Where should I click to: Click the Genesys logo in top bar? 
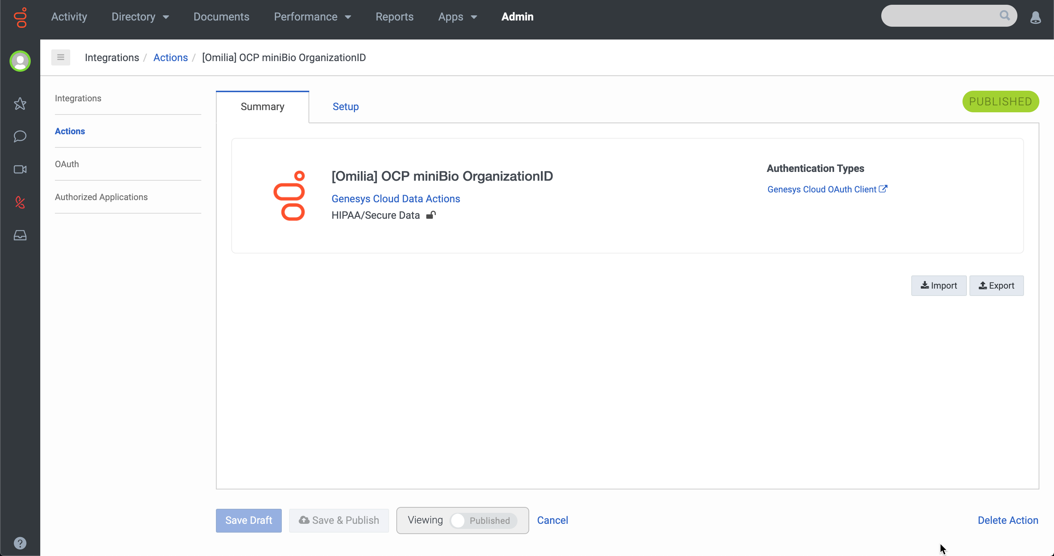click(20, 17)
